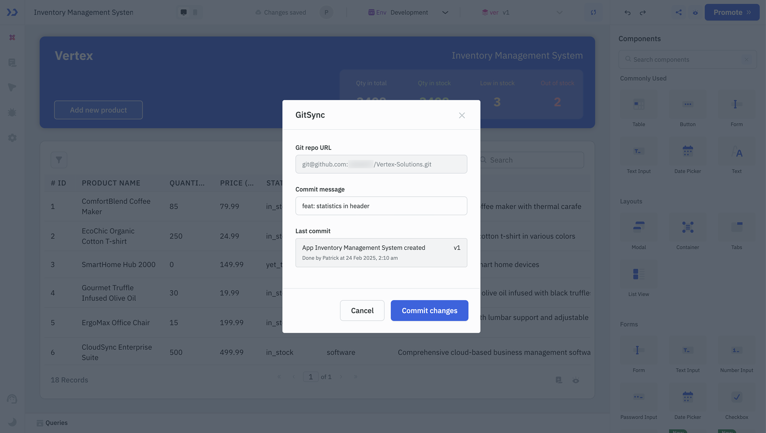The width and height of the screenshot is (766, 433).
Task: Open the version v1 dropdown
Action: point(559,12)
